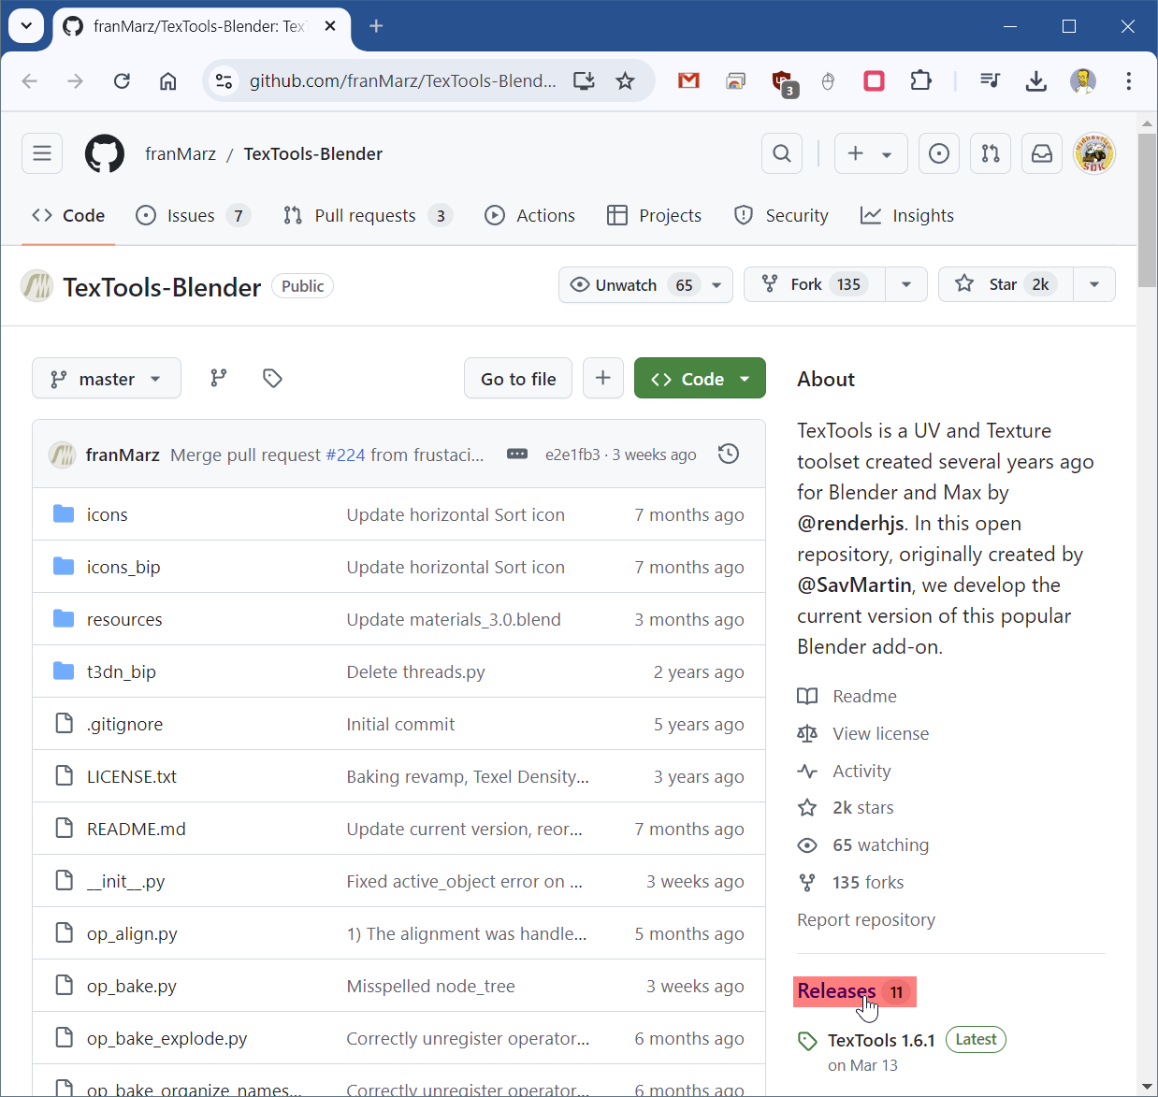Switch to the Pull requests tab
This screenshot has width=1158, height=1097.
point(368,215)
